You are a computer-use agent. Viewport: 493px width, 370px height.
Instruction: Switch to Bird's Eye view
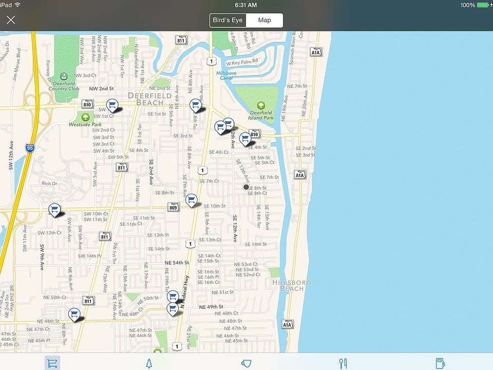pos(227,20)
